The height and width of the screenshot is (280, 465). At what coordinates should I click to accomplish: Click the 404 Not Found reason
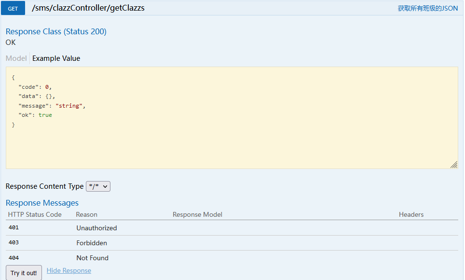tap(93, 258)
